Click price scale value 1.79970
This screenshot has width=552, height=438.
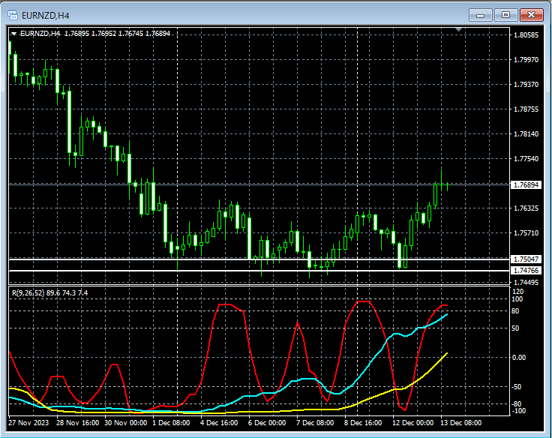click(x=526, y=60)
